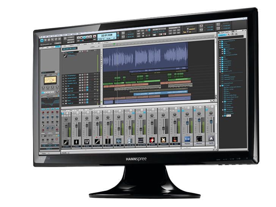Screen dimensions: 276x207
Task: Click the stacked drum-machine icon in console
Action: pyautogui.click(x=130, y=140)
